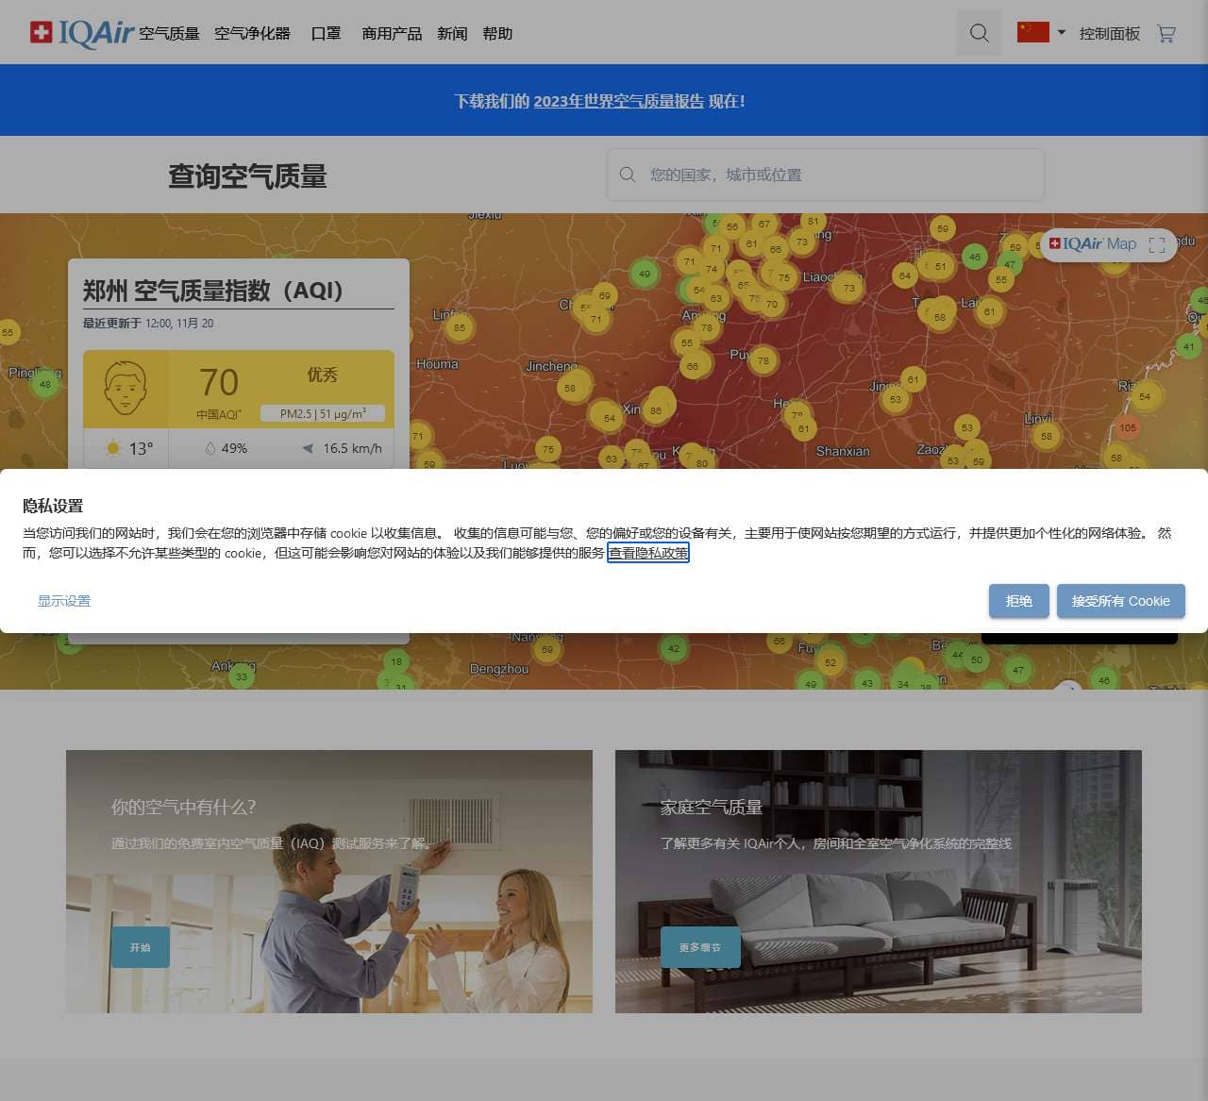
Task: Click the face icon in AQI card
Action: [x=126, y=388]
